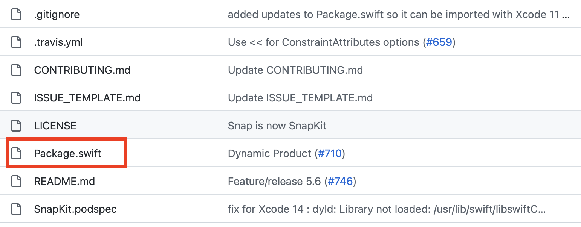View the 'Update ISSUE_TEMPLATE.md' commit message
Screen dimensions: 581x227
point(300,98)
